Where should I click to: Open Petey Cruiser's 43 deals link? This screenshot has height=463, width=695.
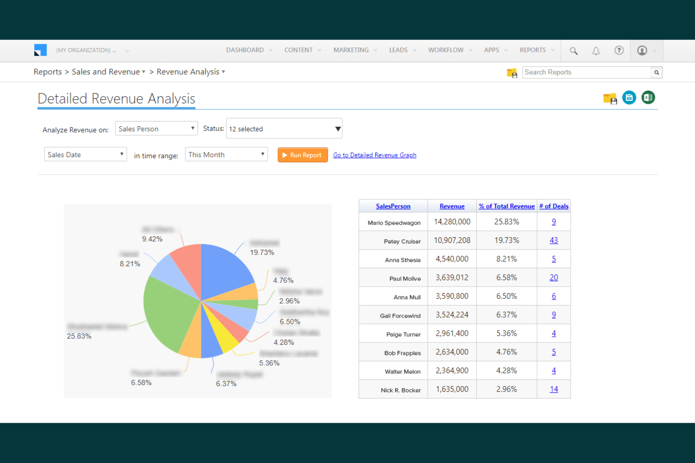(554, 240)
